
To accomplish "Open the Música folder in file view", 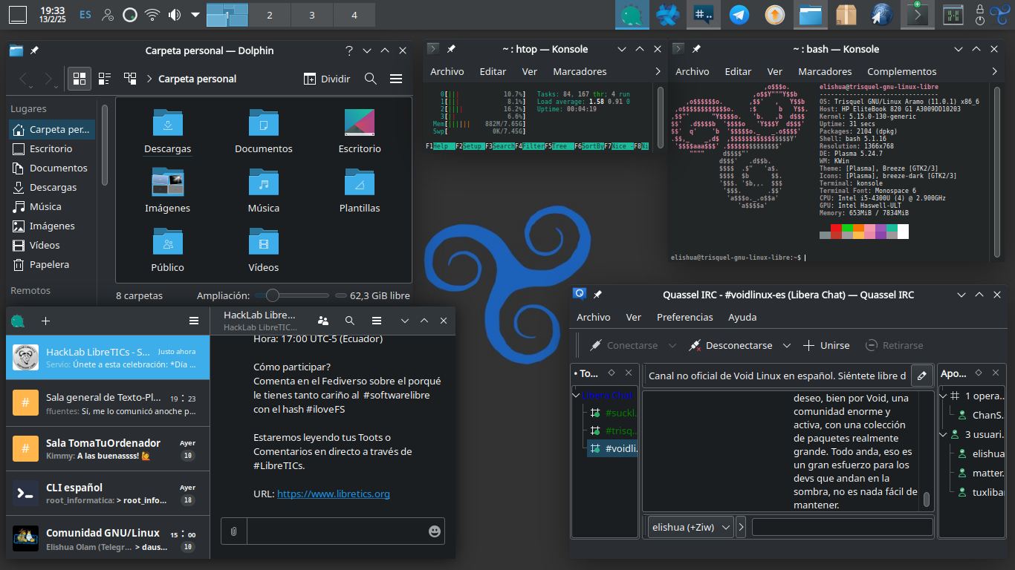I will point(264,191).
